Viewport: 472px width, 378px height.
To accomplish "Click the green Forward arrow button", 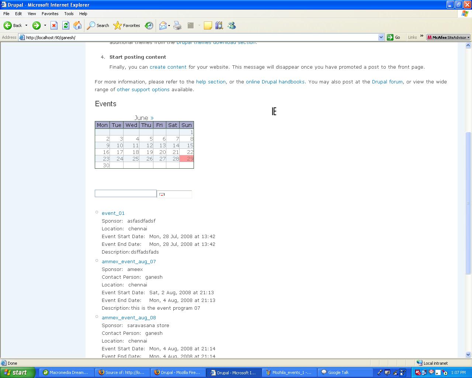I will pyautogui.click(x=36, y=25).
